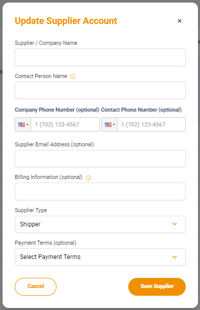Click the Supplier Type chevron arrow
This screenshot has height=310, width=200.
175,224
